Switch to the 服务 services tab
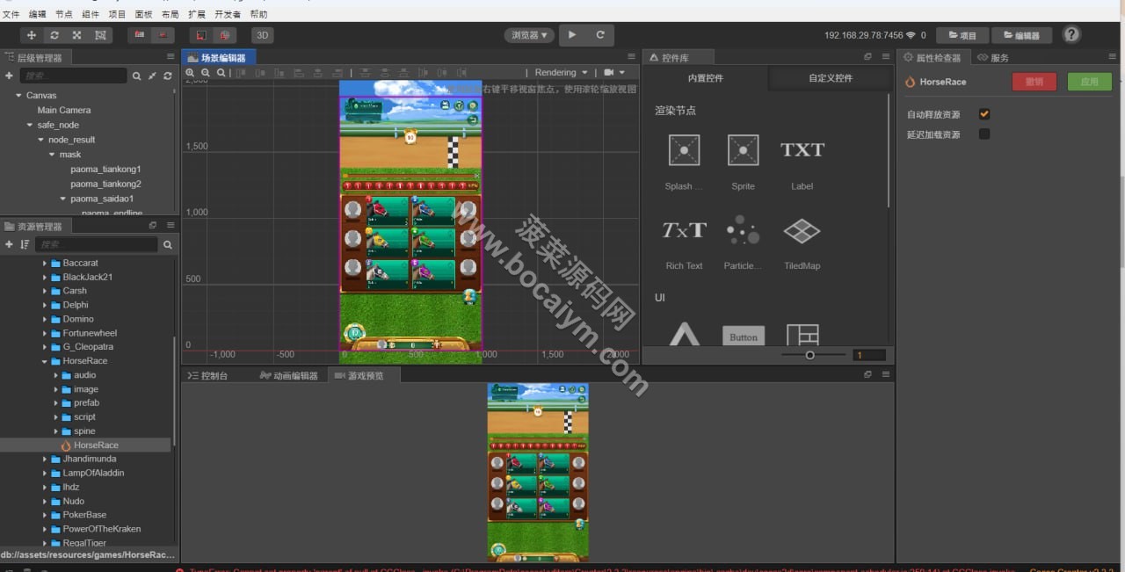The image size is (1125, 572). click(x=993, y=57)
